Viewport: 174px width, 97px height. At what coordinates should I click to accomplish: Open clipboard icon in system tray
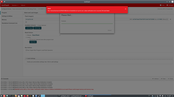(x=160, y=96)
